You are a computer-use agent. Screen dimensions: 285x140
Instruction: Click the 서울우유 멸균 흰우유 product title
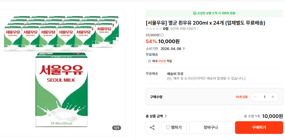[205, 23]
